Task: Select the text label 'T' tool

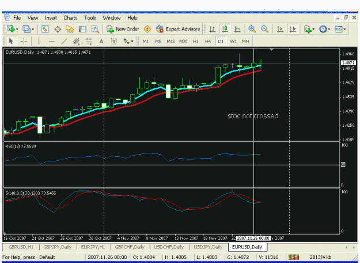Action: [x=114, y=42]
